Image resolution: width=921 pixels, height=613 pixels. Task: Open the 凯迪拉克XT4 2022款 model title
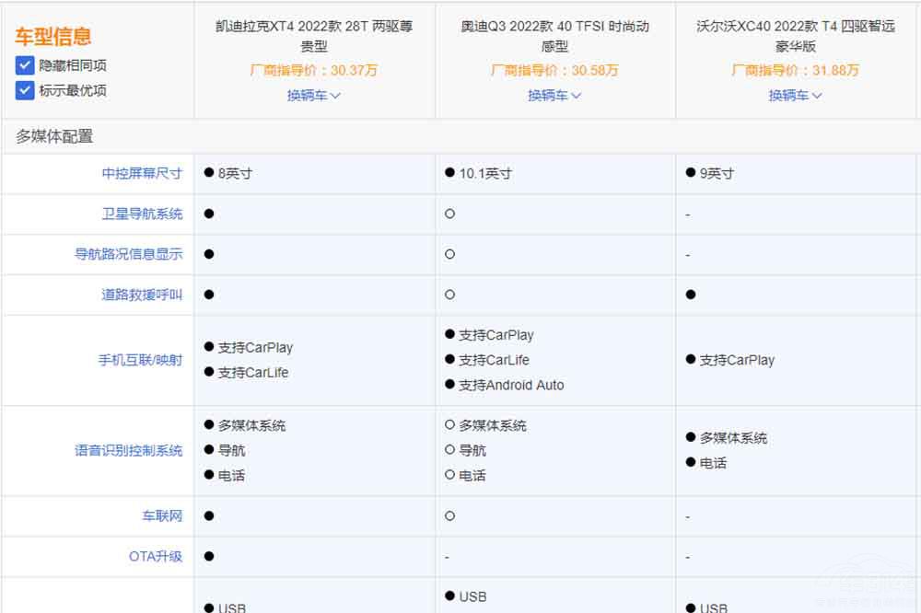click(314, 36)
